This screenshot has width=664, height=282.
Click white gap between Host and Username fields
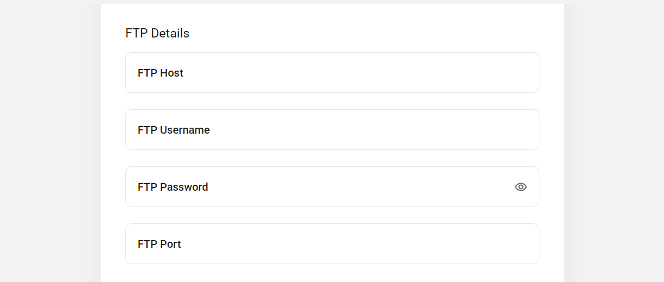click(332, 101)
